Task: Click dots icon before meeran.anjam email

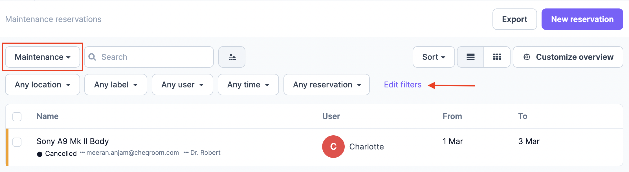Action: tap(82, 153)
